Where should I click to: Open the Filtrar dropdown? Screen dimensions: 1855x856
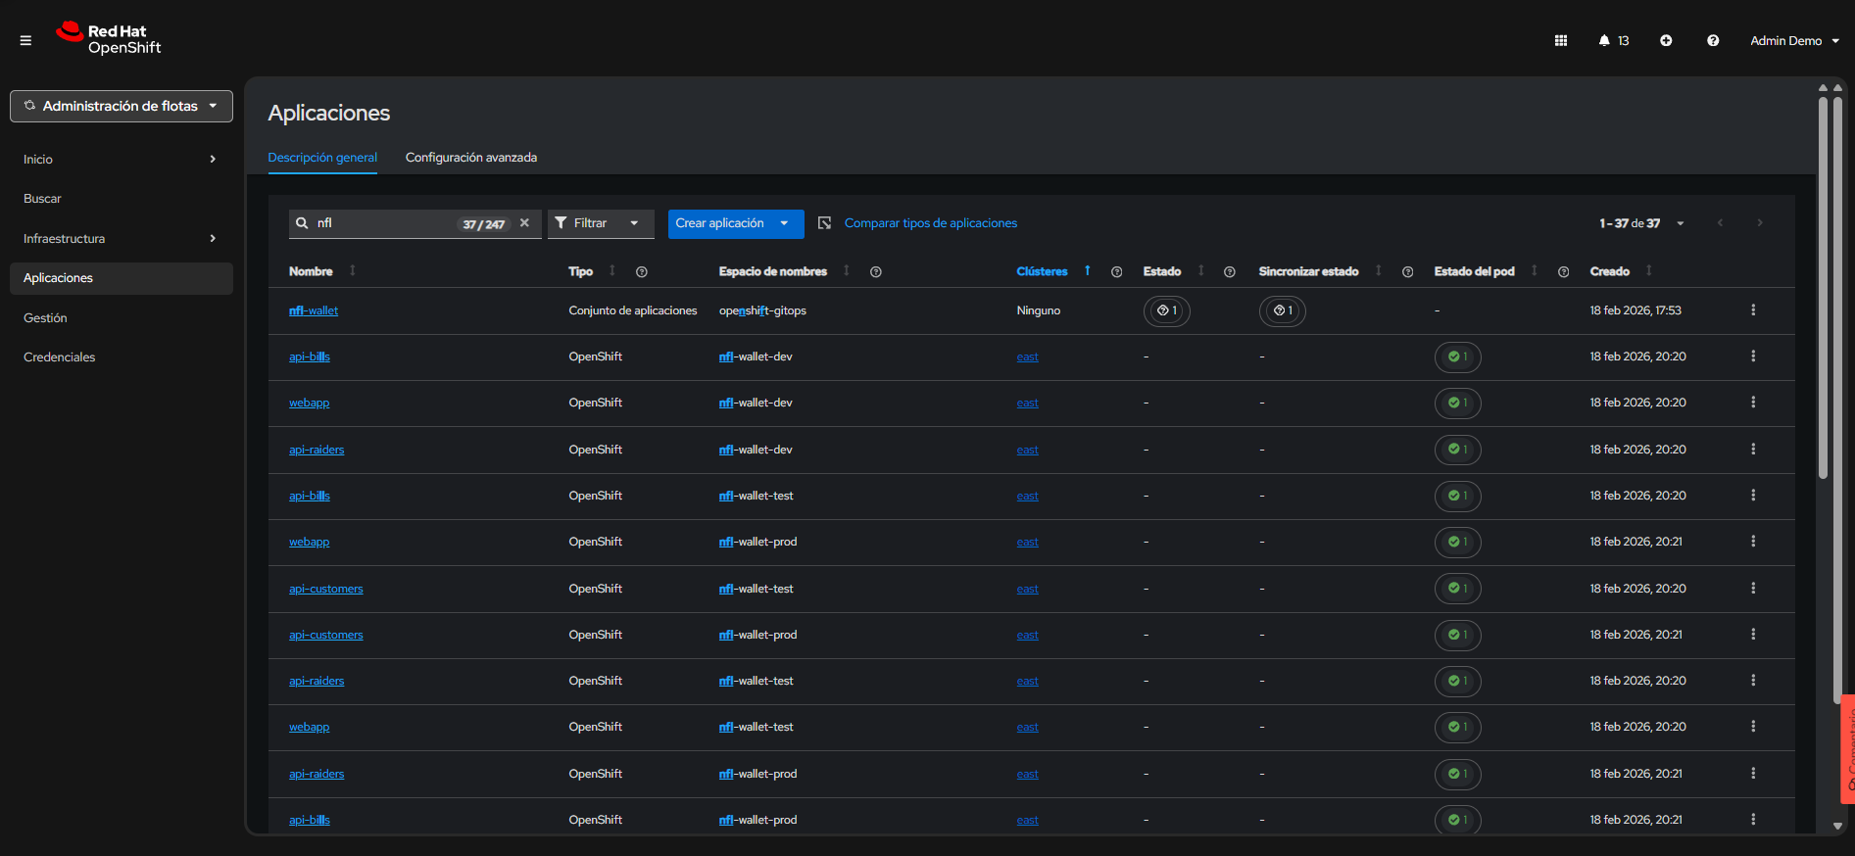click(600, 223)
